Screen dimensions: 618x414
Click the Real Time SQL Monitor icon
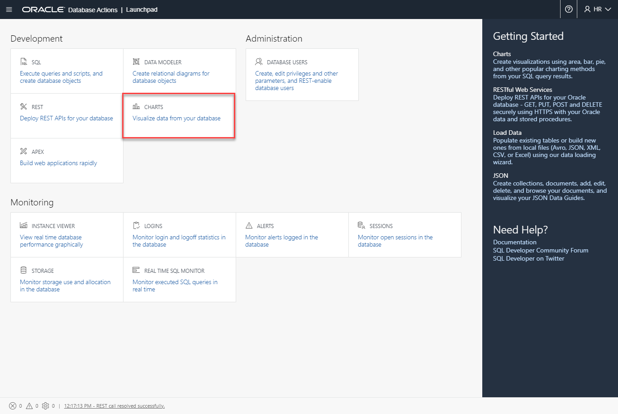pos(136,270)
